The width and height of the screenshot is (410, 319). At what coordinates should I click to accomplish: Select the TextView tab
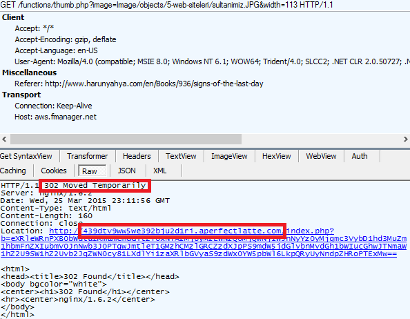(181, 156)
